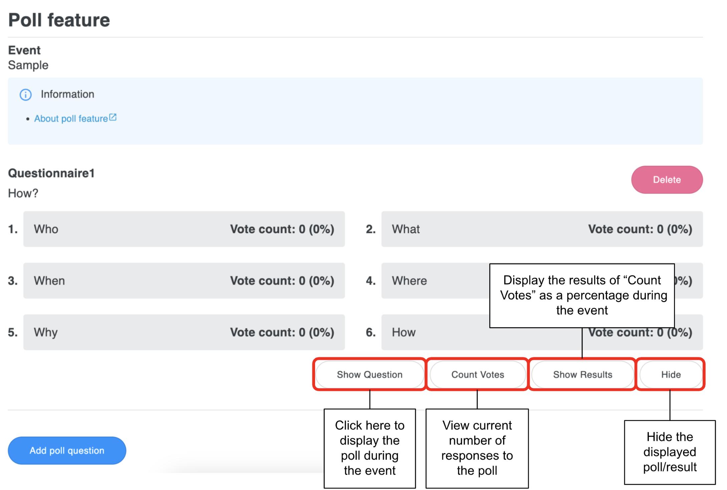Pick the Where answer option
This screenshot has width=727, height=490.
coord(434,281)
